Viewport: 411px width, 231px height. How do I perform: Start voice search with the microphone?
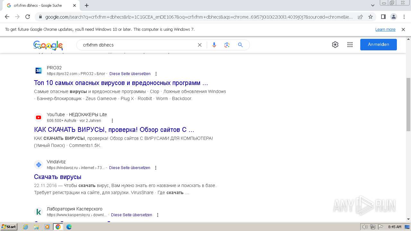tap(214, 45)
